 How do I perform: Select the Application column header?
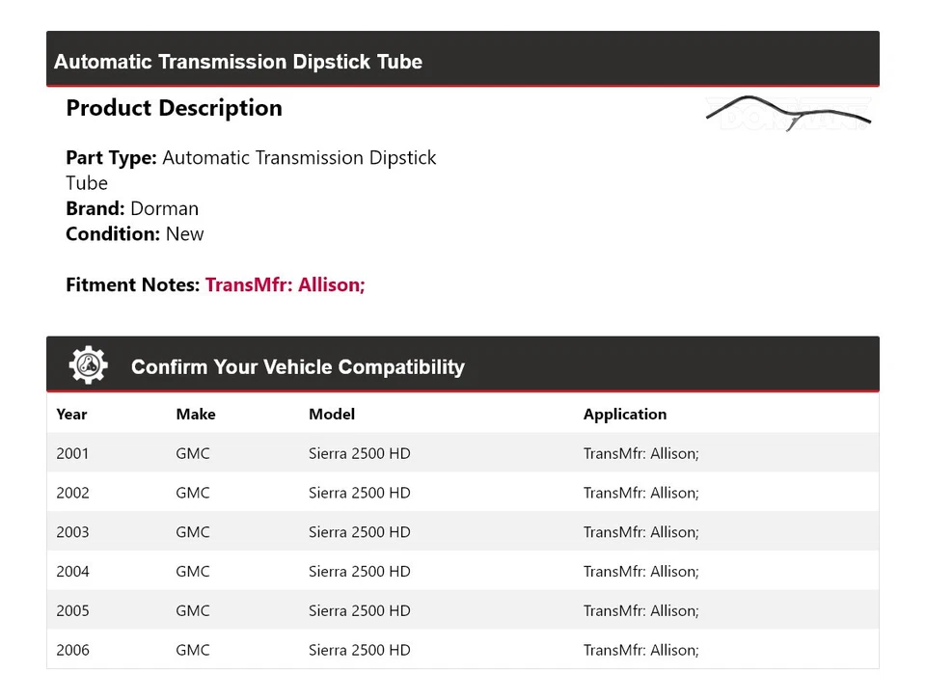624,415
